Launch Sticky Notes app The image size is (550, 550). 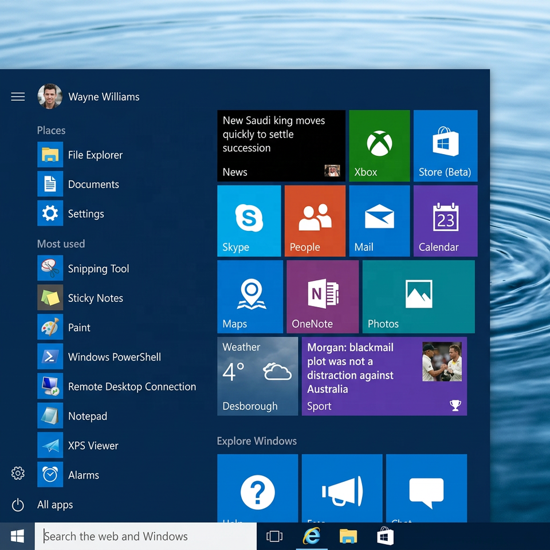pos(80,298)
